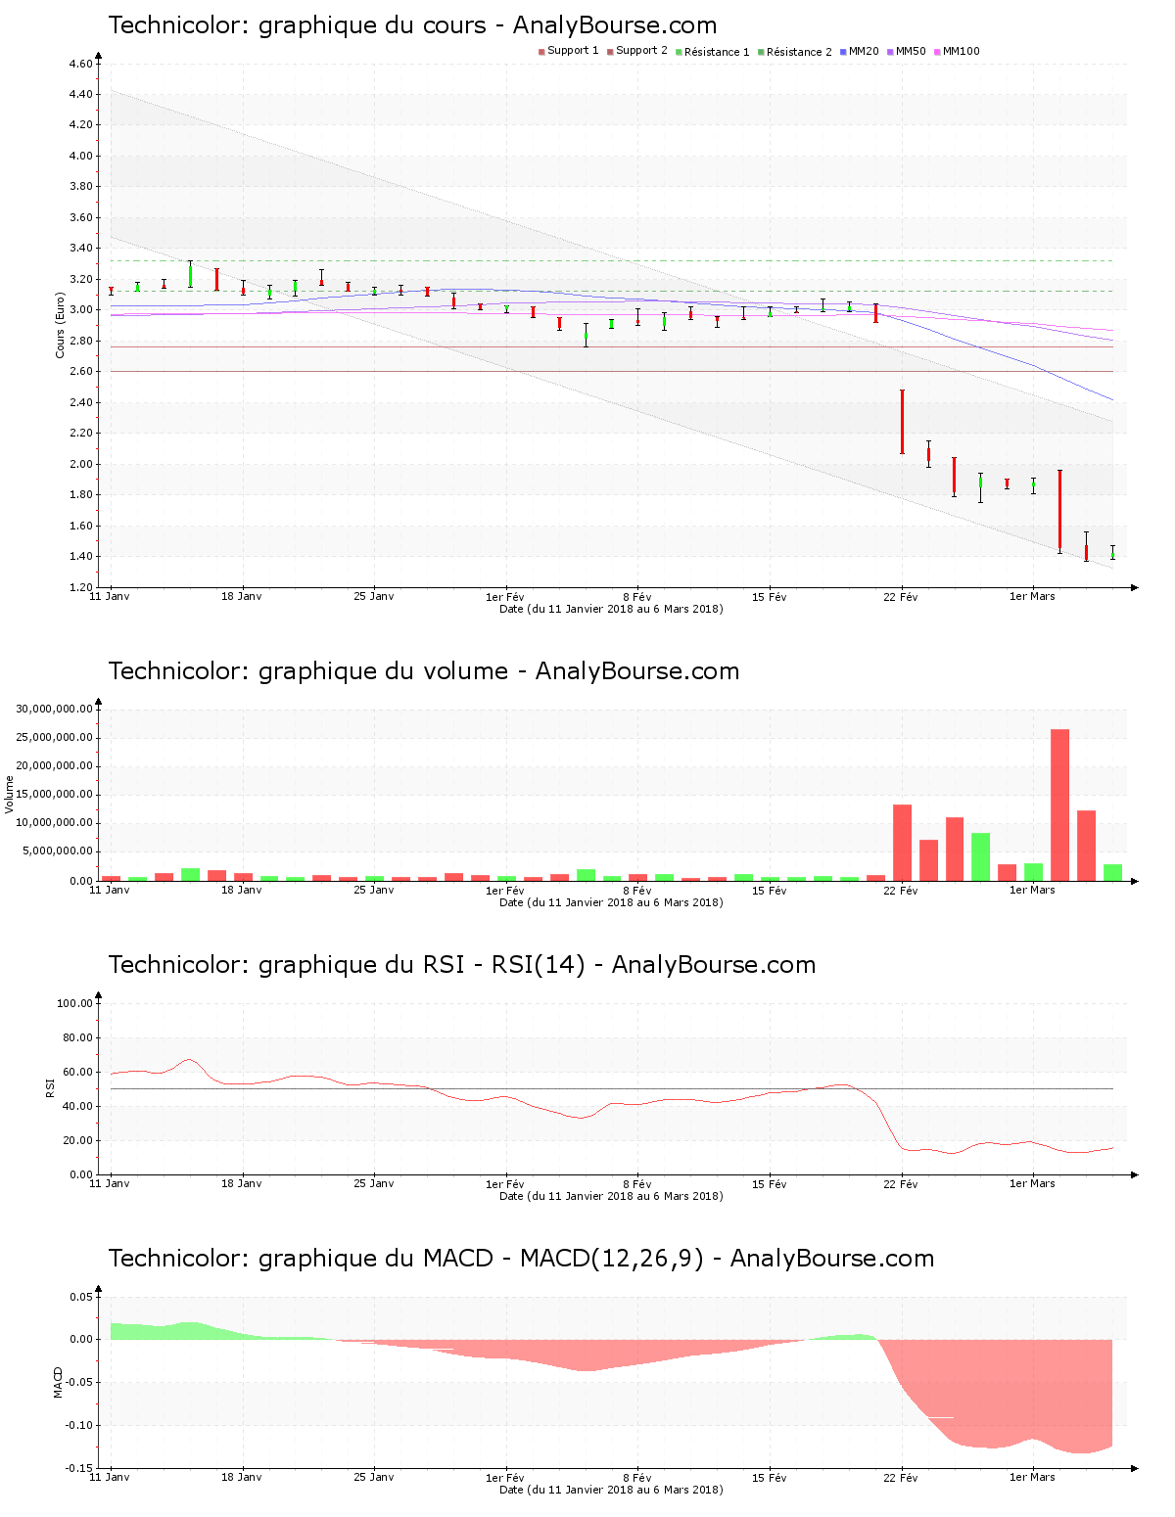
Task: Select the 'MM100' legend label
Action: click(x=961, y=51)
